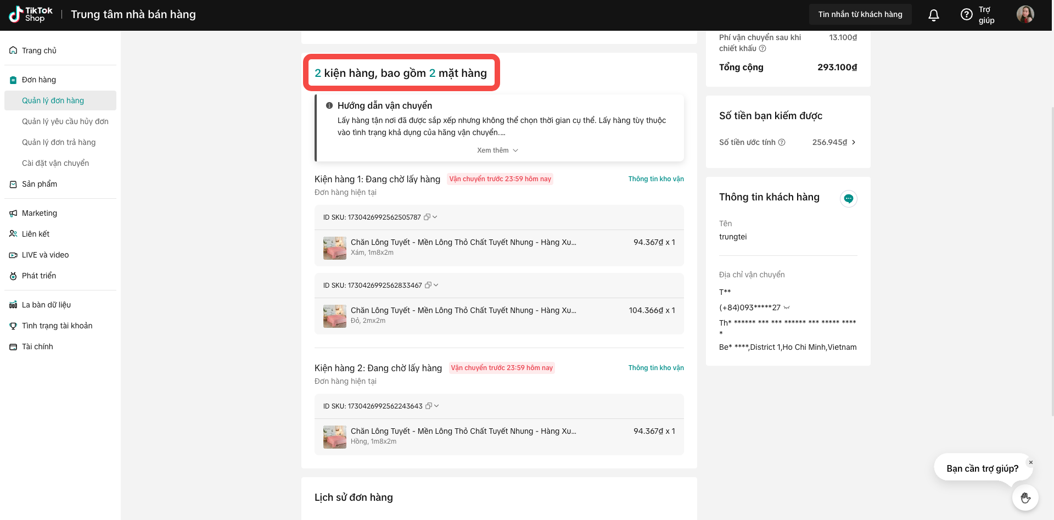Image resolution: width=1054 pixels, height=520 pixels.
Task: Click the red blanket thumbnail, Đỏ 2mx2m
Action: tap(334, 316)
